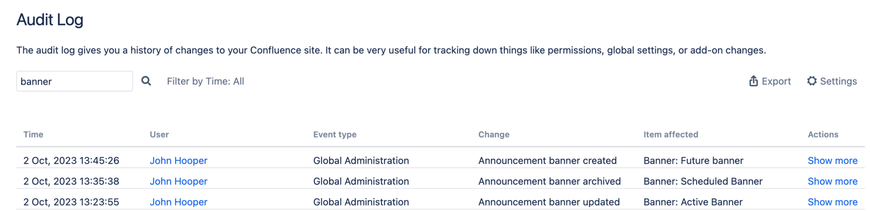Sort by the Time column header
The height and width of the screenshot is (211, 870).
click(33, 134)
